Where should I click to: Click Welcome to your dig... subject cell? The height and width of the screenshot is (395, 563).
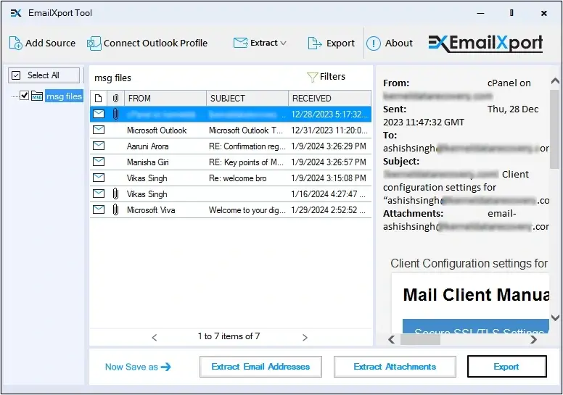tap(247, 210)
